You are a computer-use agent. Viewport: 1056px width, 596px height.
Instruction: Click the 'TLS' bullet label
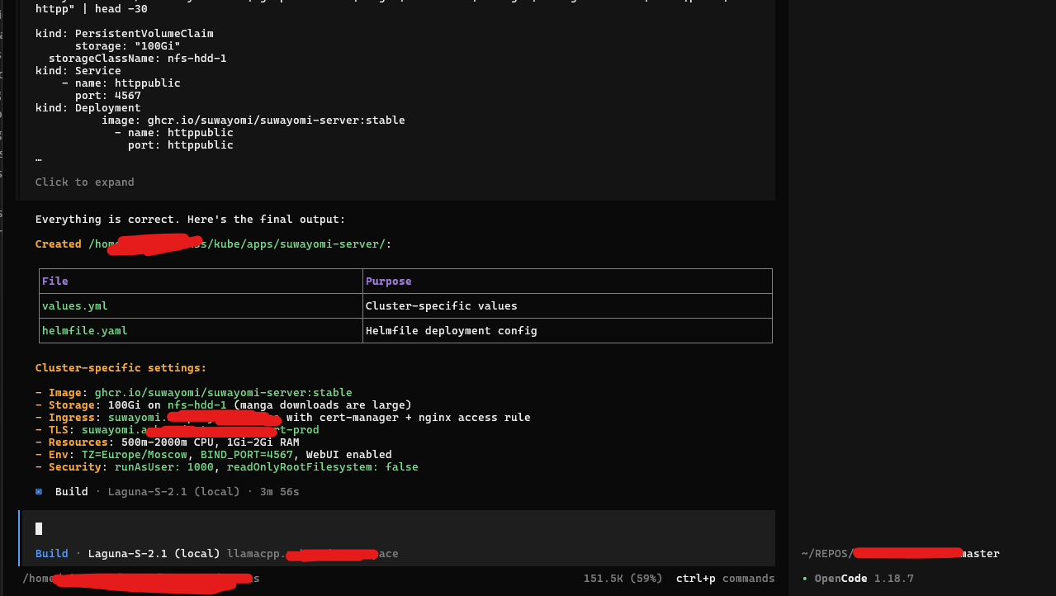[59, 430]
